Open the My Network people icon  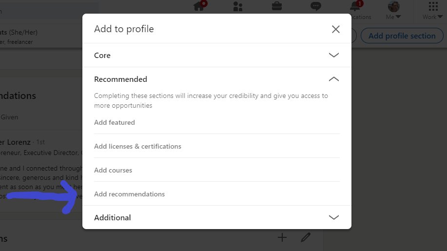tap(238, 6)
